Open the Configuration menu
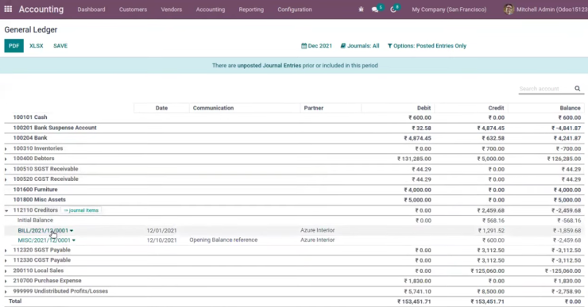 click(294, 10)
